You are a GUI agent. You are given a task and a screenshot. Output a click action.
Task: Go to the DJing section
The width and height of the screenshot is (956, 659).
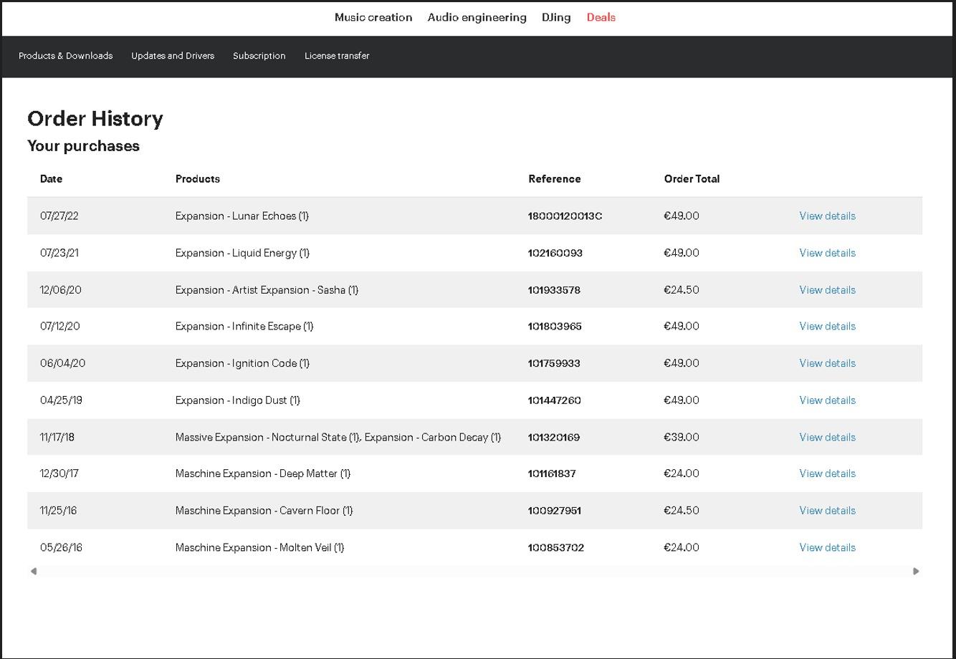click(x=556, y=17)
